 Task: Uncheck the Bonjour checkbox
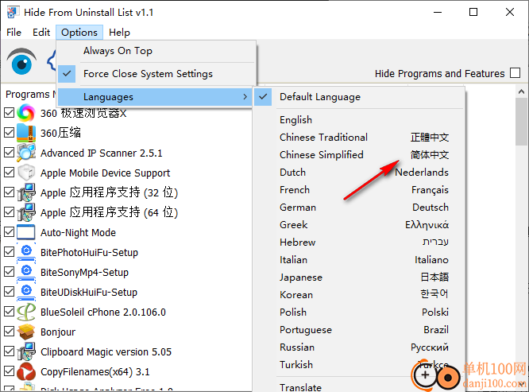click(9, 332)
